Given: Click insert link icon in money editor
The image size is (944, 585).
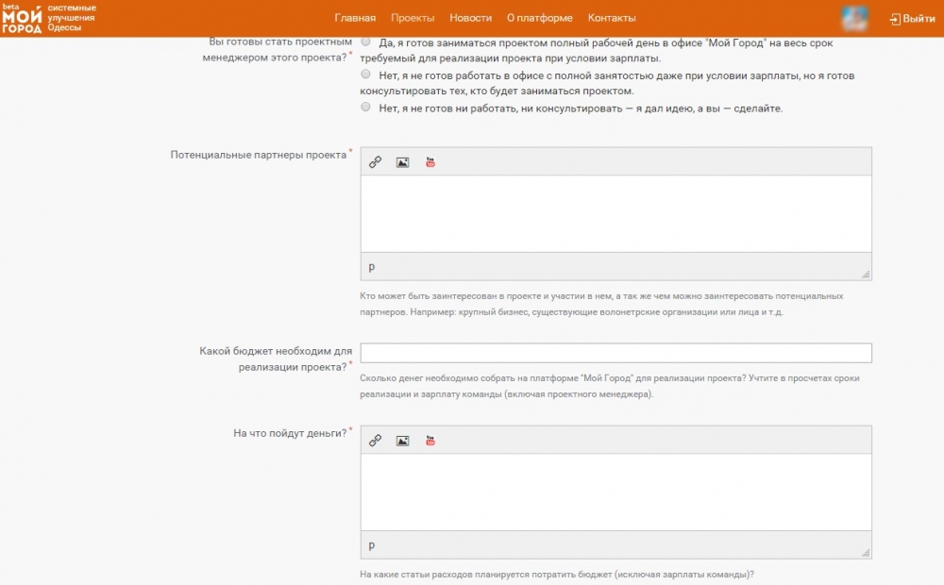Looking at the screenshot, I should coord(375,441).
